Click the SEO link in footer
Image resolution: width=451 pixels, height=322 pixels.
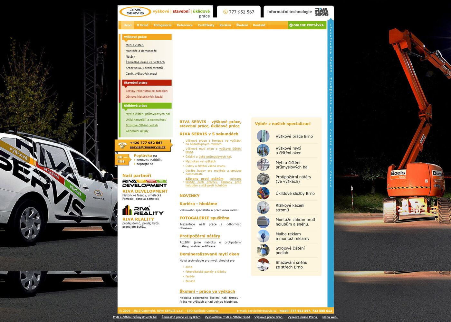point(189,311)
